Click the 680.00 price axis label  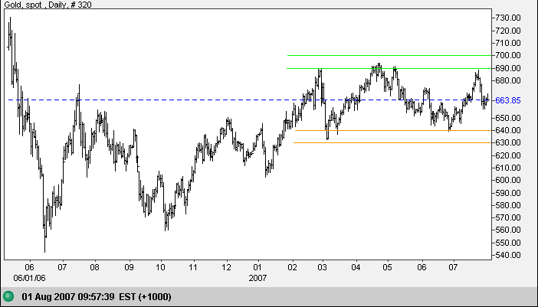[508, 80]
